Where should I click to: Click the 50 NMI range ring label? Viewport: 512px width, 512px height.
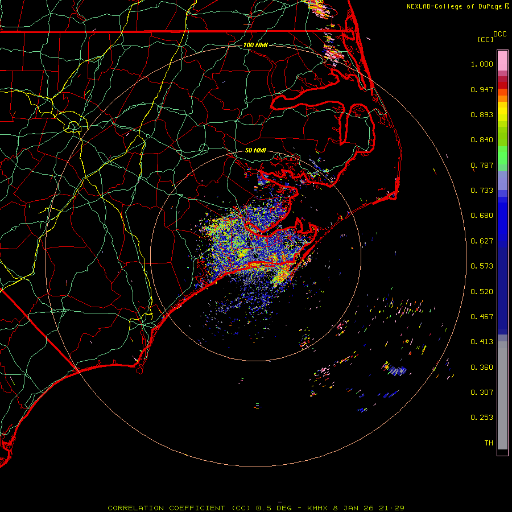[255, 150]
